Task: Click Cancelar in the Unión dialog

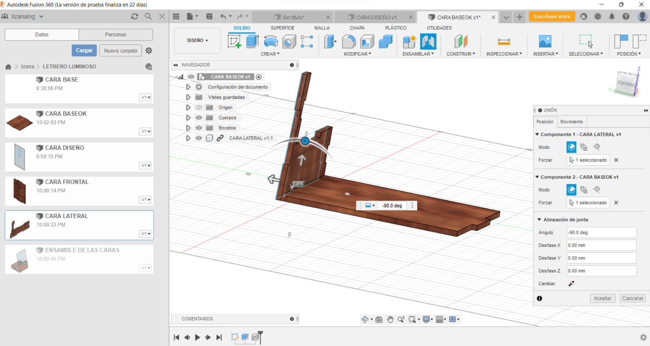Action: coord(633,298)
